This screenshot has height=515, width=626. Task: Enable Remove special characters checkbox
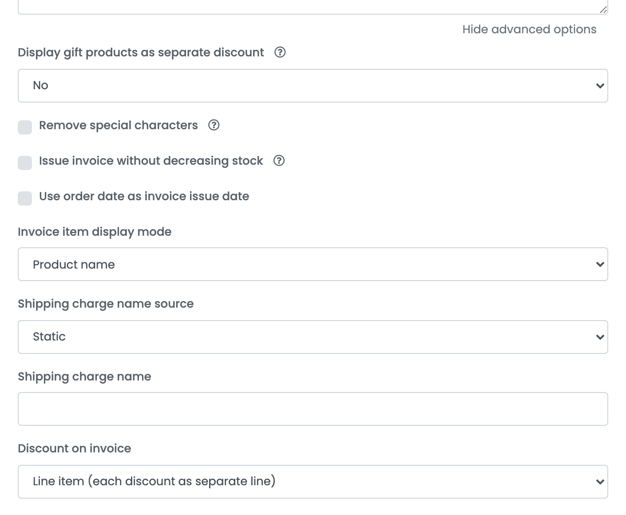25,127
